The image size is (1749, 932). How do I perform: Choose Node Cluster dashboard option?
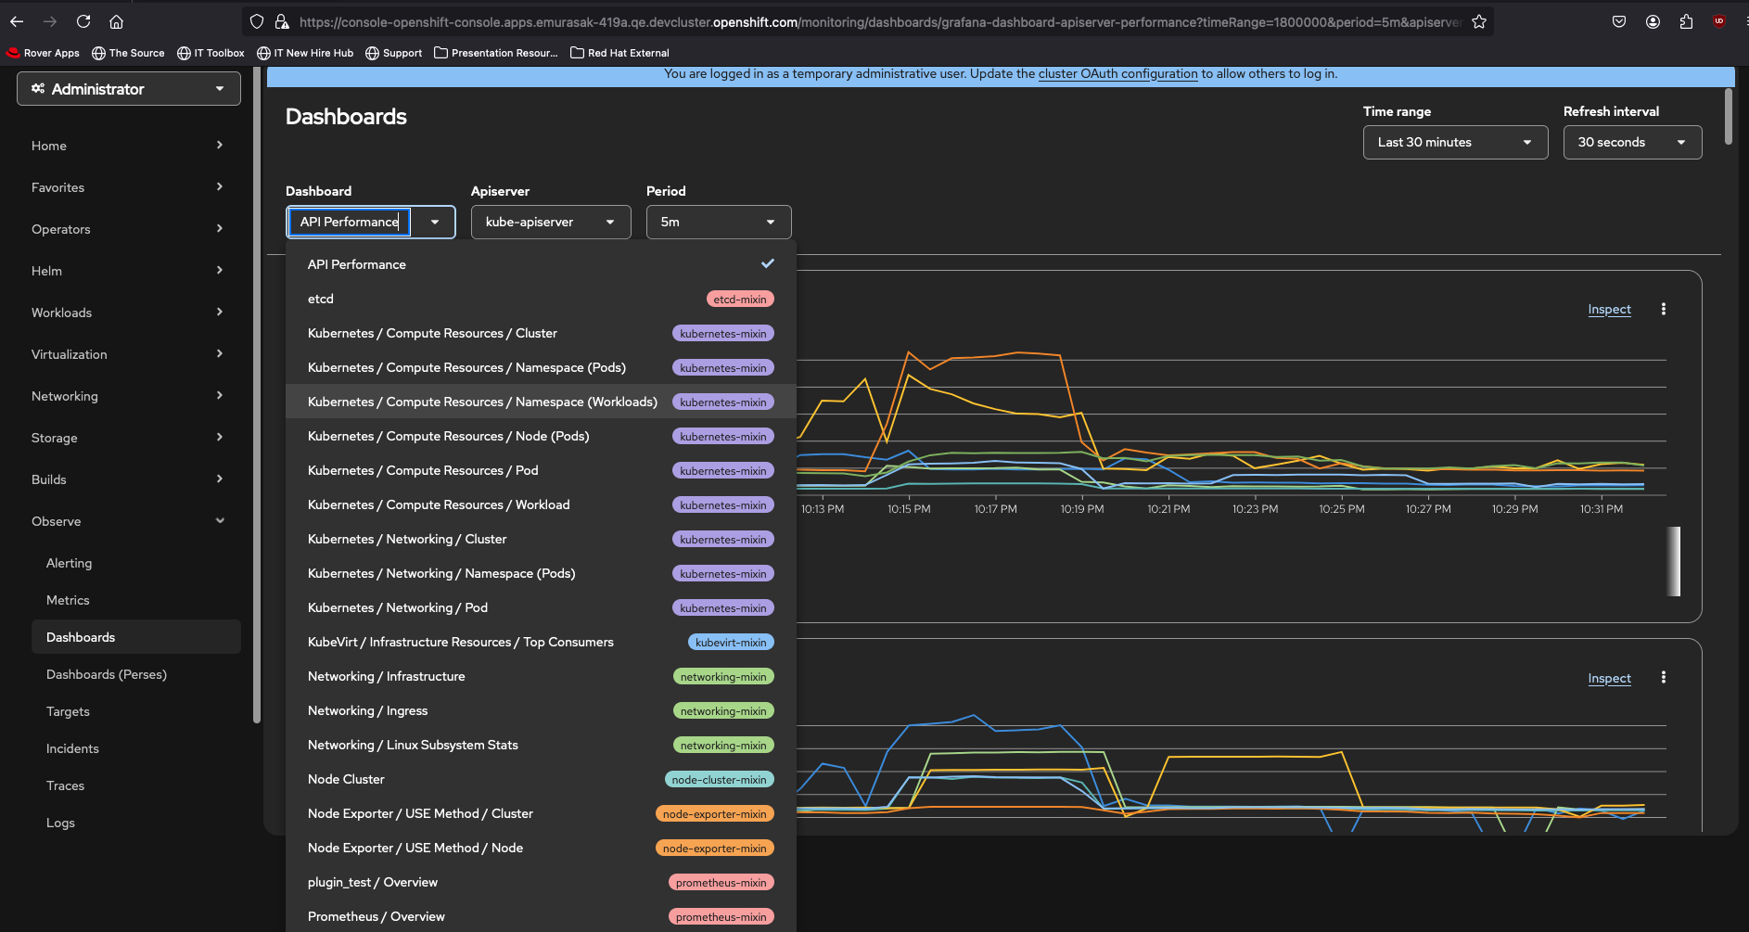(x=346, y=779)
